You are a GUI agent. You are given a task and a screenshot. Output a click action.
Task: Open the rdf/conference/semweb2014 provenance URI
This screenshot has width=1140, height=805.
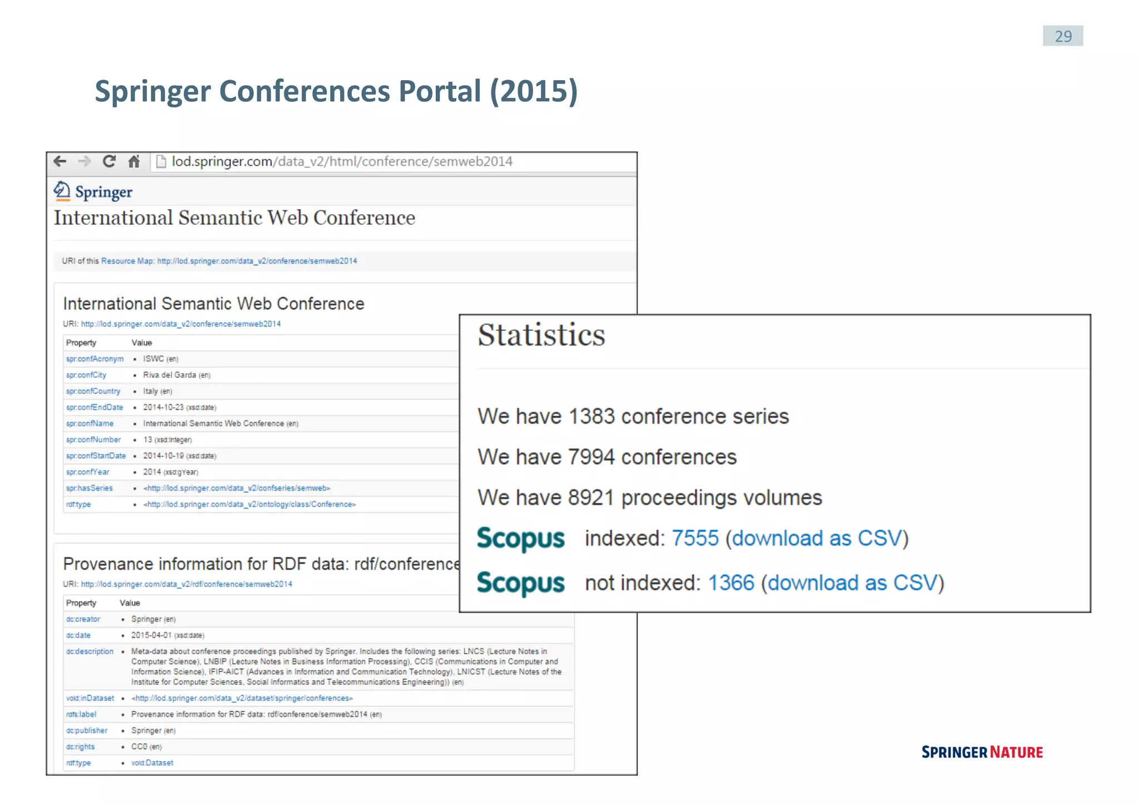point(186,584)
